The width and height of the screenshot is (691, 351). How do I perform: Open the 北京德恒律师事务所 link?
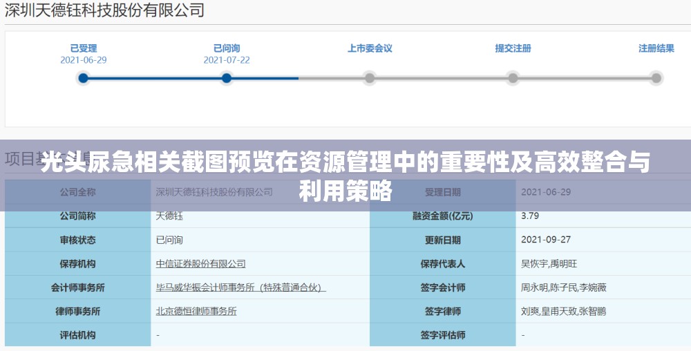pos(196,312)
